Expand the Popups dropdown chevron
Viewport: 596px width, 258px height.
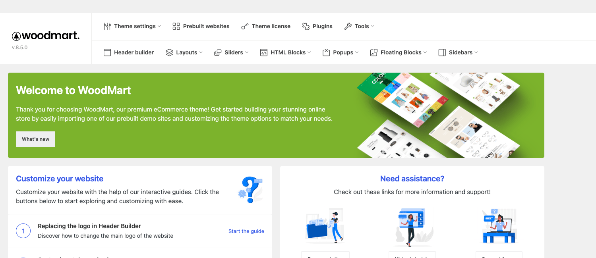[x=357, y=52]
